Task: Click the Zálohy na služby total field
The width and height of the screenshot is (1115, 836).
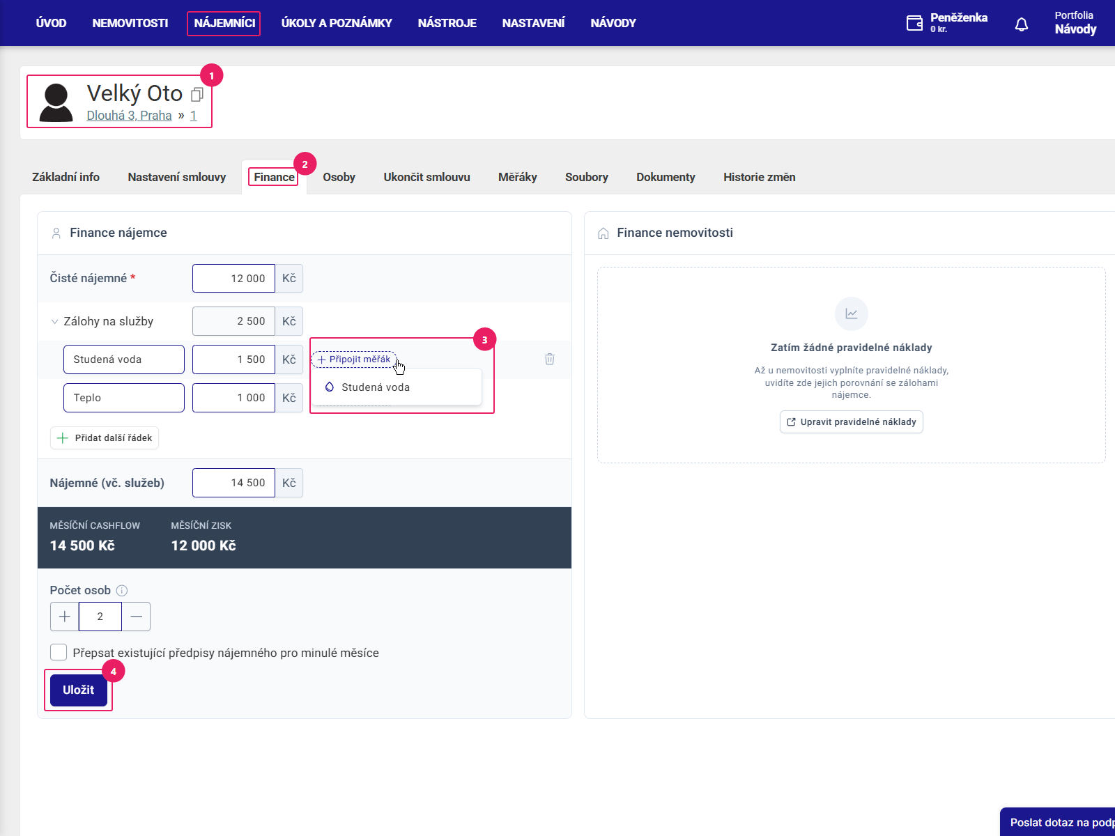Action: click(x=233, y=321)
